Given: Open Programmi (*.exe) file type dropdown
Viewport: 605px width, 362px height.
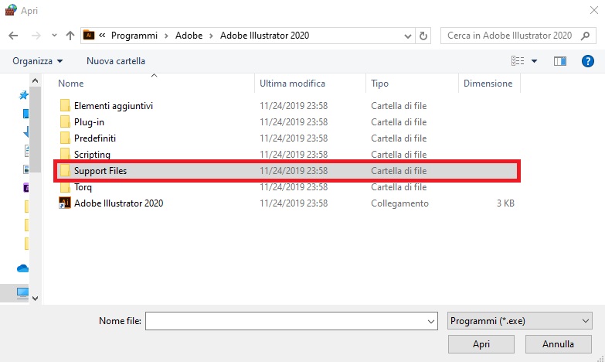Looking at the screenshot, I should [x=520, y=321].
